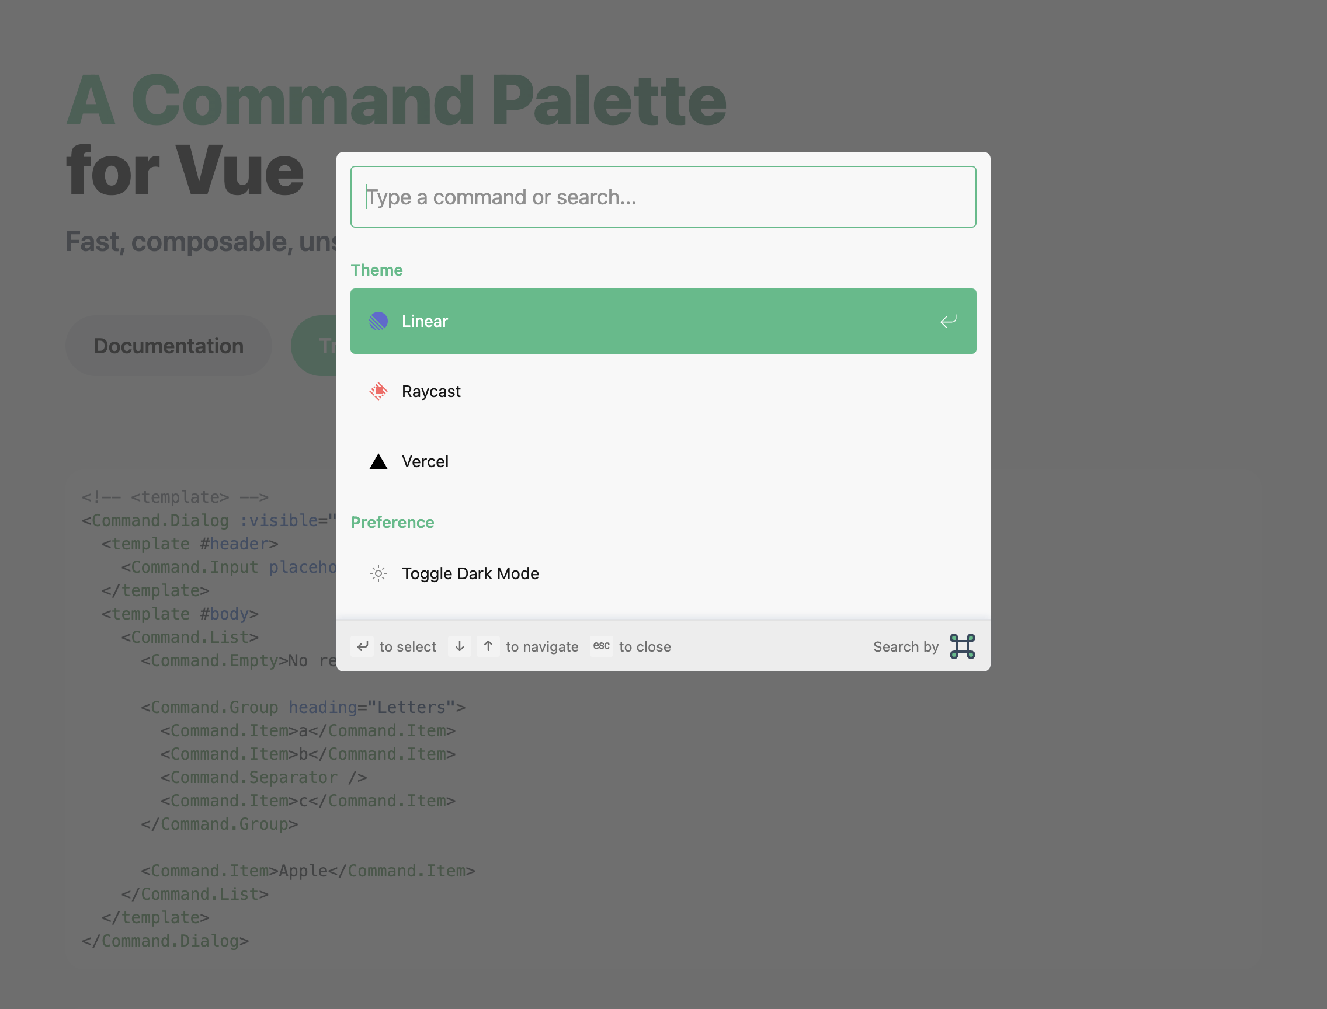
Task: Click the Raycast logo icon
Action: 378,391
